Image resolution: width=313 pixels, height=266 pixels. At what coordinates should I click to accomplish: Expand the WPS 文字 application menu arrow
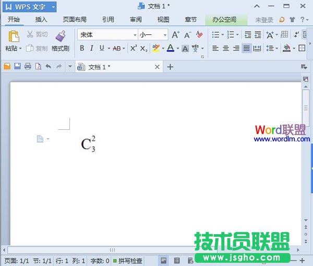pyautogui.click(x=53, y=7)
